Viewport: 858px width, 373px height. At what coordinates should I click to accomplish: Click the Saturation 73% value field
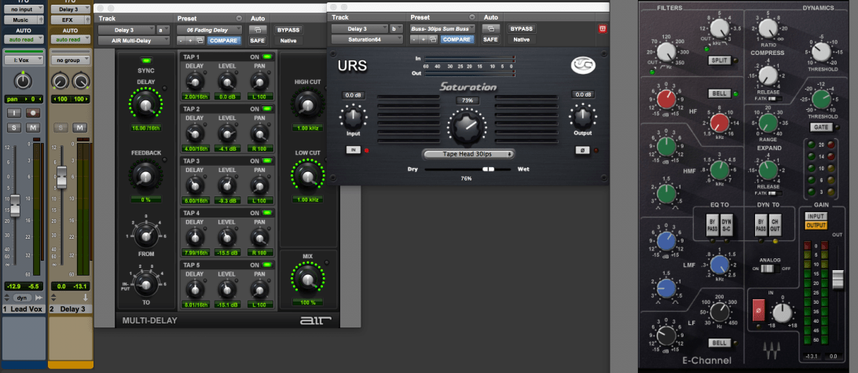click(467, 101)
